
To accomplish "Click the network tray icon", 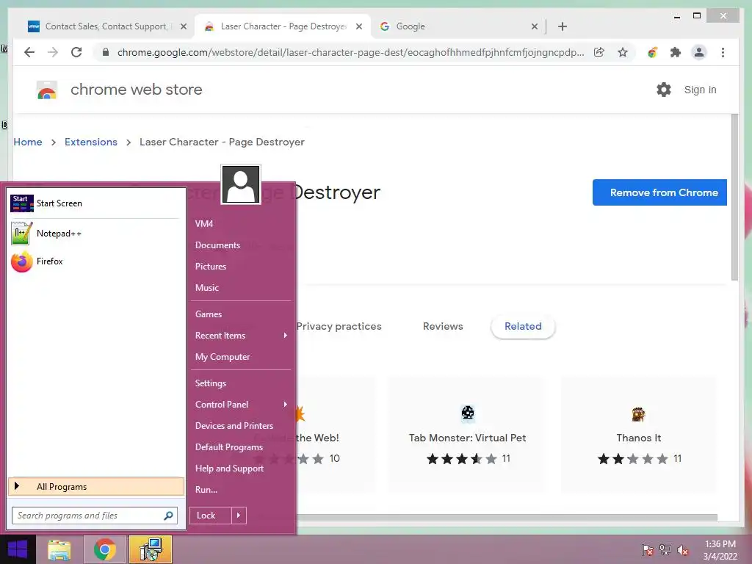I will 665,550.
